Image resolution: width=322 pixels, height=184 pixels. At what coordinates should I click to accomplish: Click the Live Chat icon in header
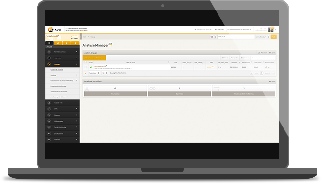216,29
